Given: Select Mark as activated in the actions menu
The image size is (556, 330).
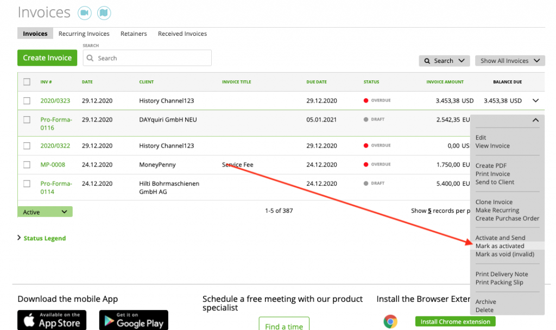Looking at the screenshot, I should [500, 245].
